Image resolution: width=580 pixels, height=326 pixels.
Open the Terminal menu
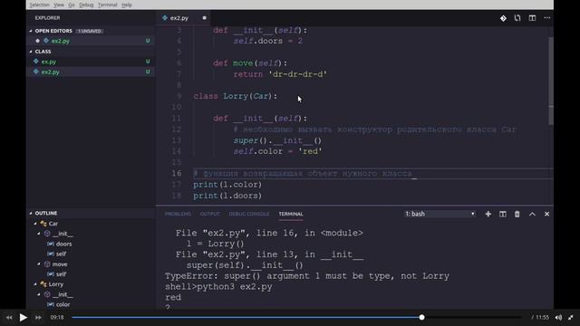coord(107,5)
